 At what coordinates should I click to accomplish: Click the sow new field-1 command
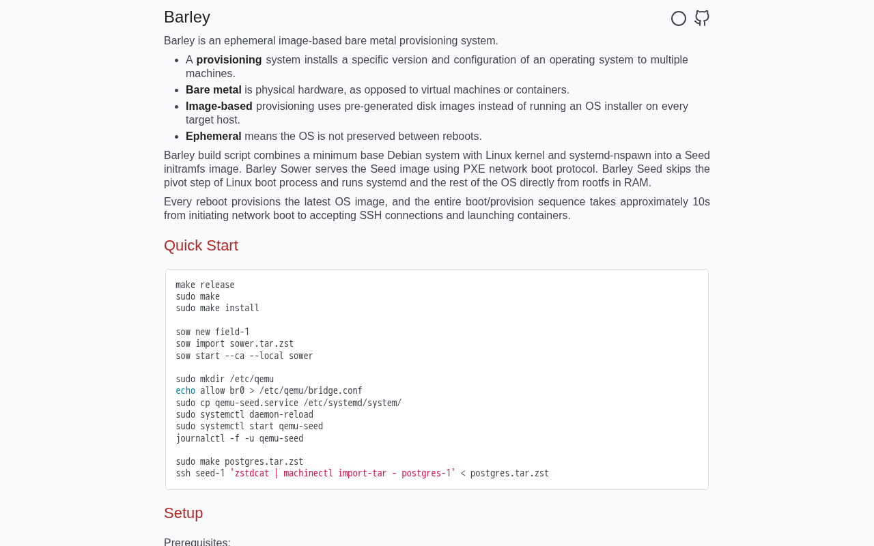pyautogui.click(x=212, y=332)
